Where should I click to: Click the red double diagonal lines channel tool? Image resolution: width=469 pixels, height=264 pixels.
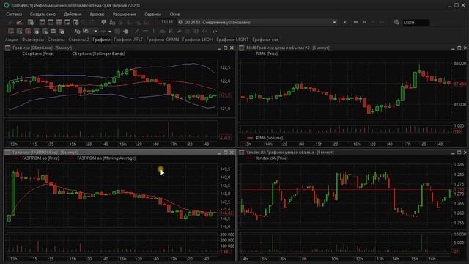click(x=204, y=31)
